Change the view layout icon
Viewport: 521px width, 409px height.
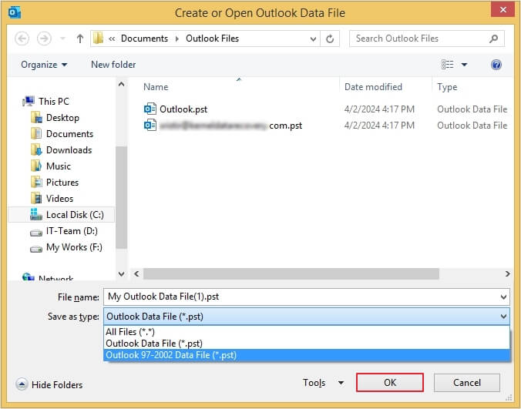[447, 65]
